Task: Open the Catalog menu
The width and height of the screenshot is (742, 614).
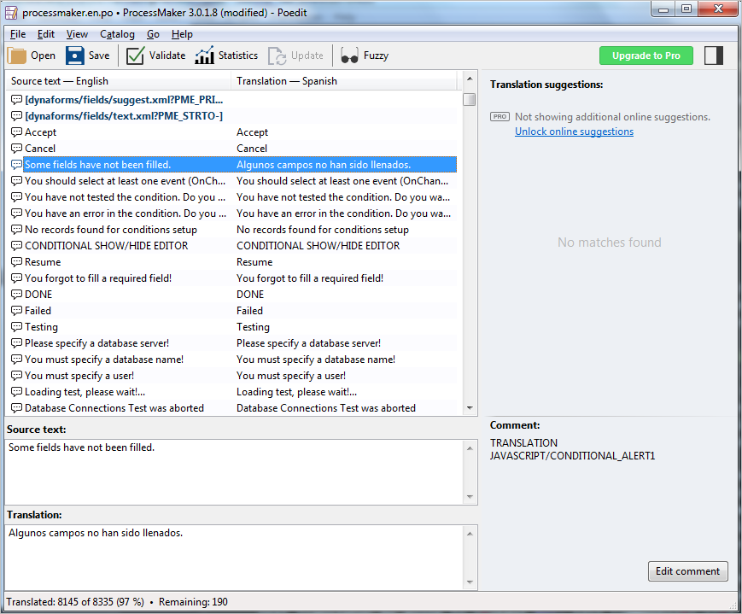Action: pos(117,34)
